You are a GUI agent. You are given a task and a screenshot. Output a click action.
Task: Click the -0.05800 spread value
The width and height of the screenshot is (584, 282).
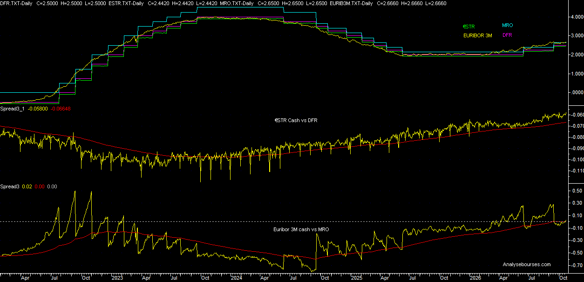tap(37, 108)
